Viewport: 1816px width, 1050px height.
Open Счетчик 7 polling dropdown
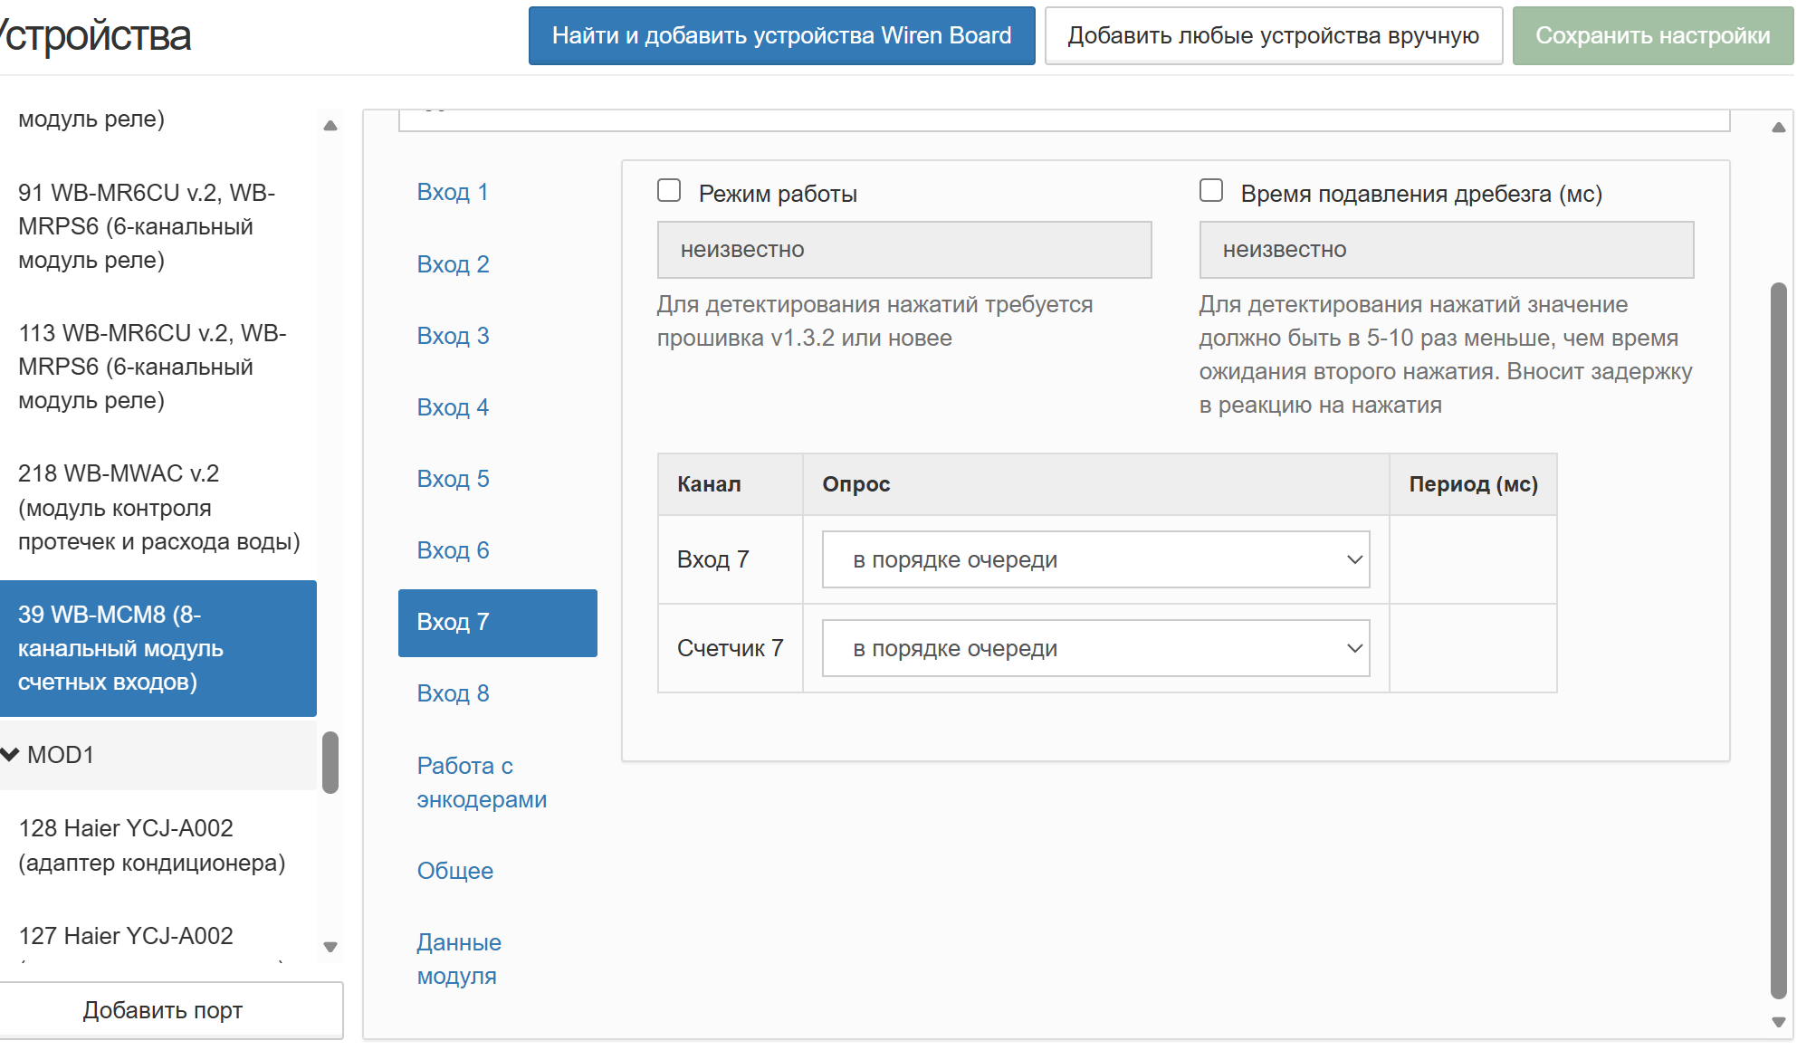(x=1094, y=648)
